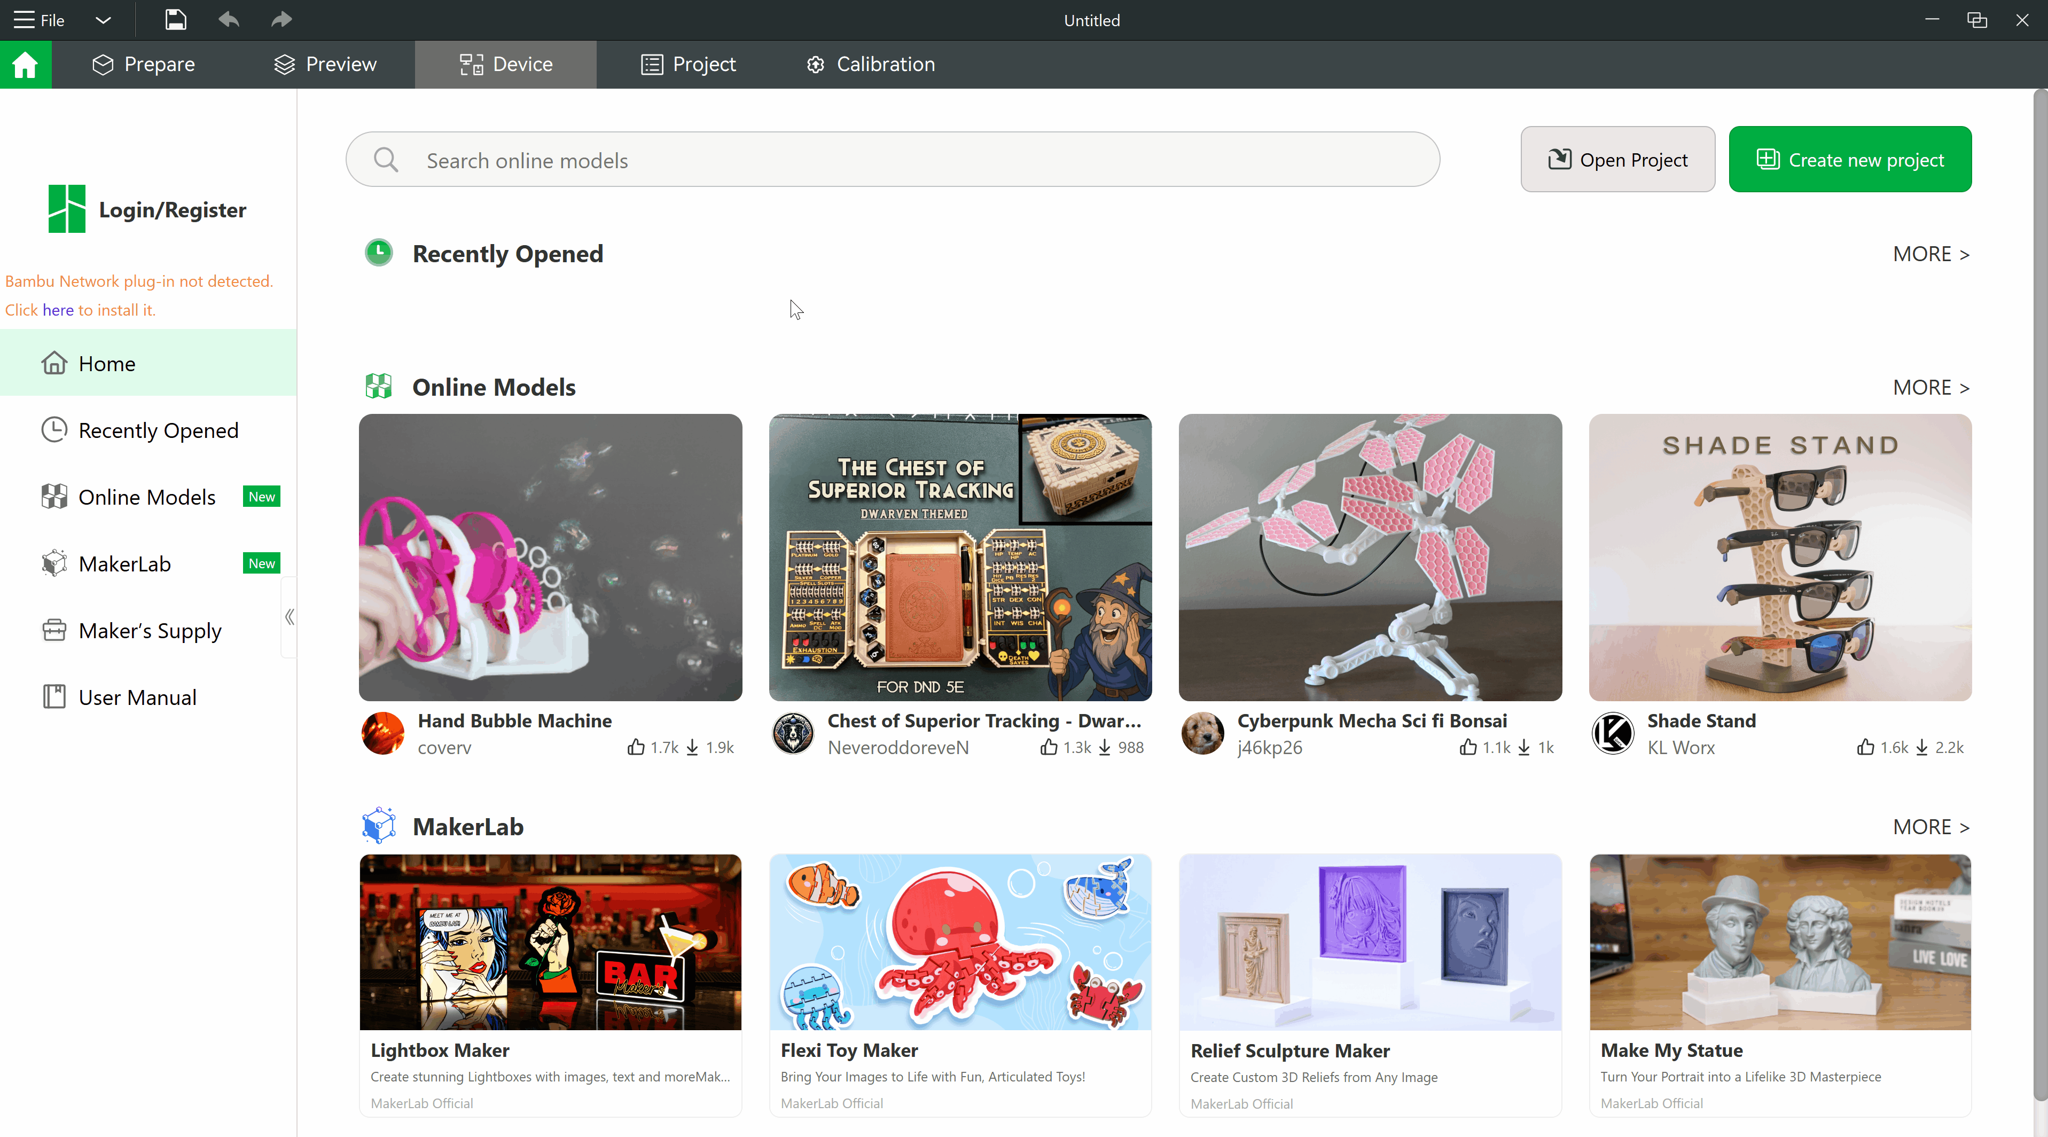Open the Shade Stand model thumbnail
The width and height of the screenshot is (2048, 1137).
pyautogui.click(x=1780, y=558)
